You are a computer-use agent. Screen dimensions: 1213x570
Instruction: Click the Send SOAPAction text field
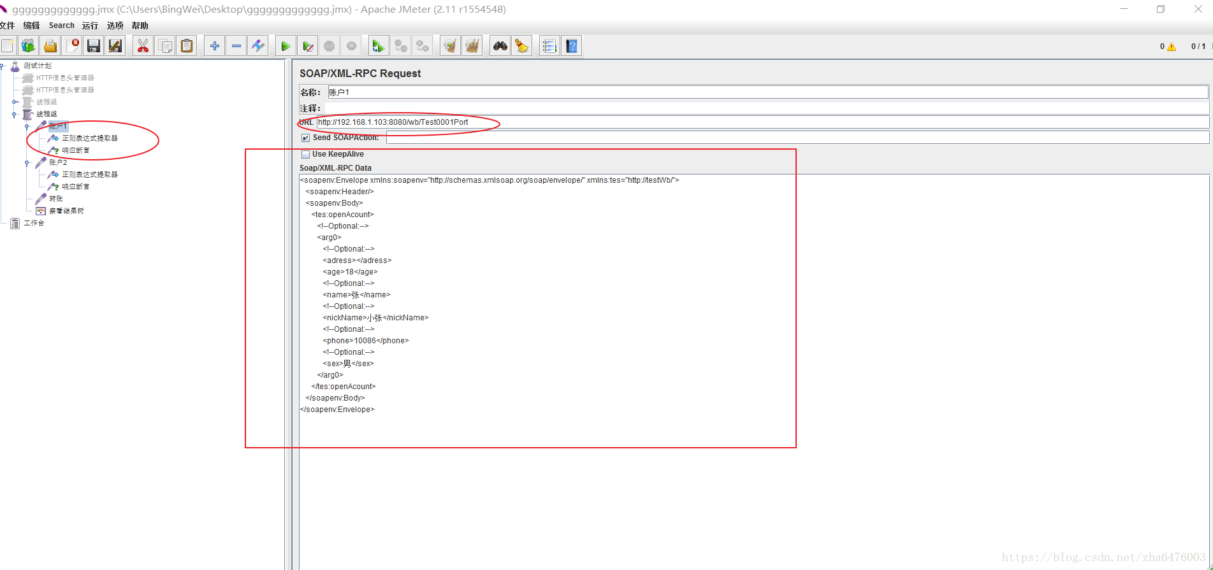click(x=797, y=138)
